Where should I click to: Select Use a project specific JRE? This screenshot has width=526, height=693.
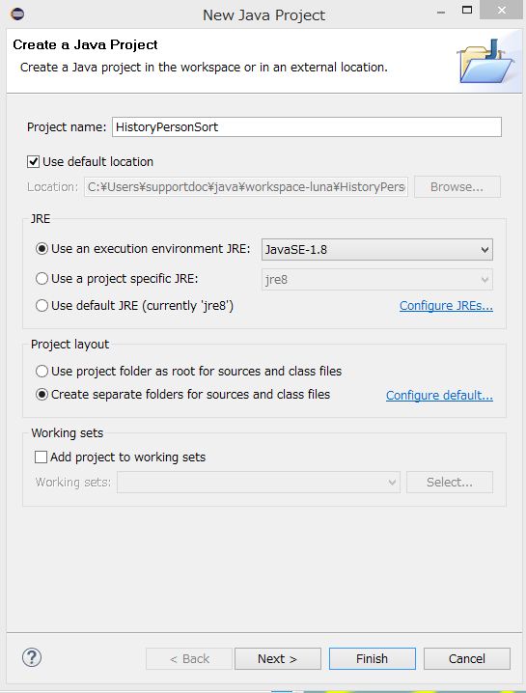click(x=42, y=279)
